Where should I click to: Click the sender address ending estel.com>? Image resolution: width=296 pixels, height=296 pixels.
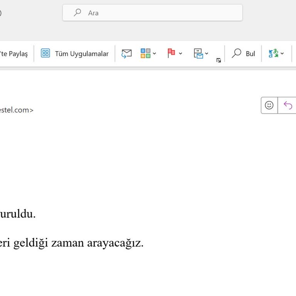[17, 110]
